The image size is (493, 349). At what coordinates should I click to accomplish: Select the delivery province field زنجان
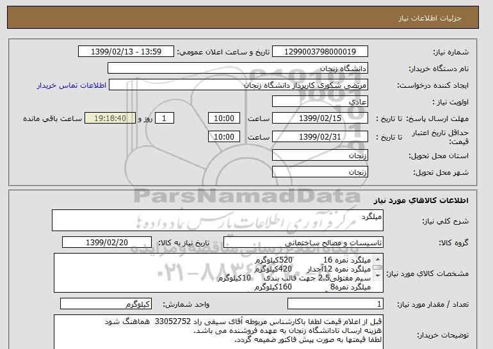click(x=319, y=156)
